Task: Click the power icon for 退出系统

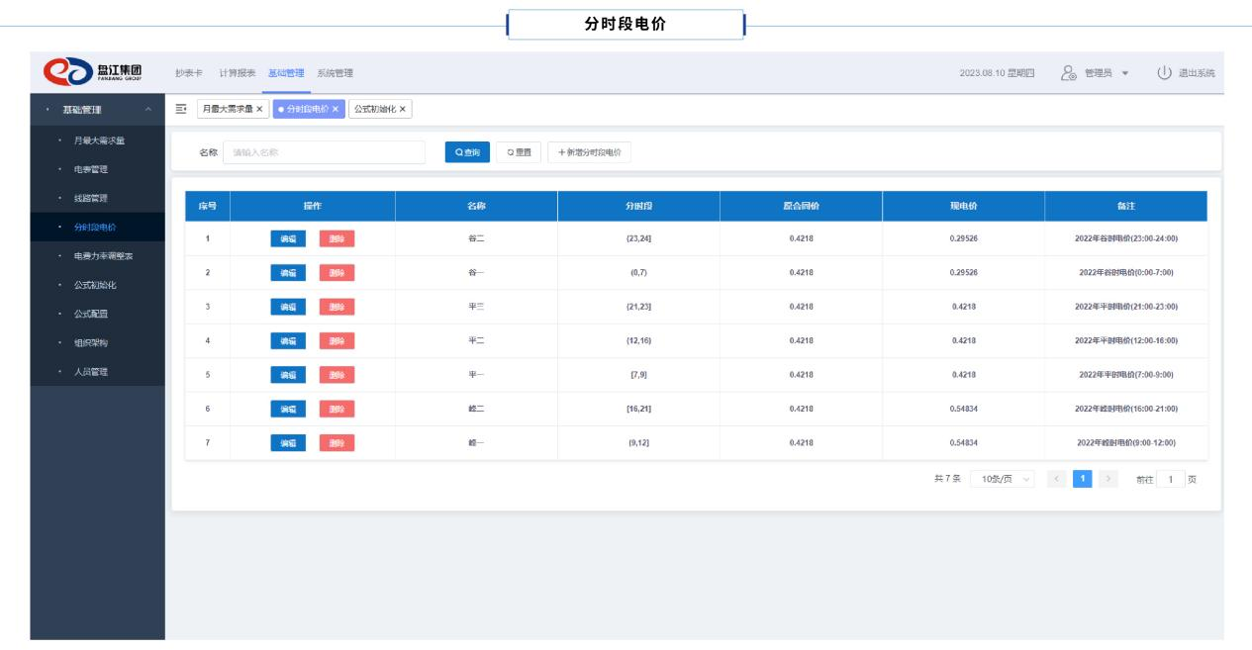Action: click(x=1164, y=73)
